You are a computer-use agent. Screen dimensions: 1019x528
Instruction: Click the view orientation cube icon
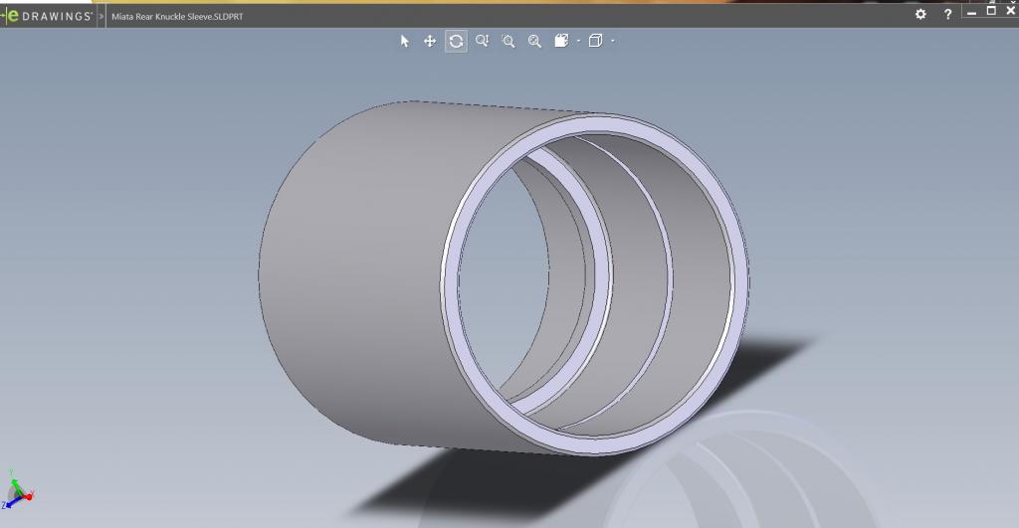point(561,41)
